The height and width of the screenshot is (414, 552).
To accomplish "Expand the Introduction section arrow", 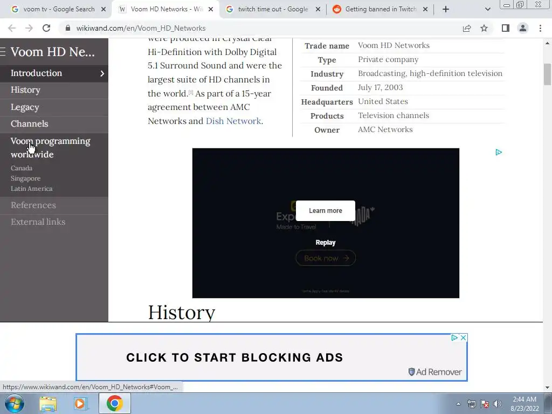I will [102, 73].
